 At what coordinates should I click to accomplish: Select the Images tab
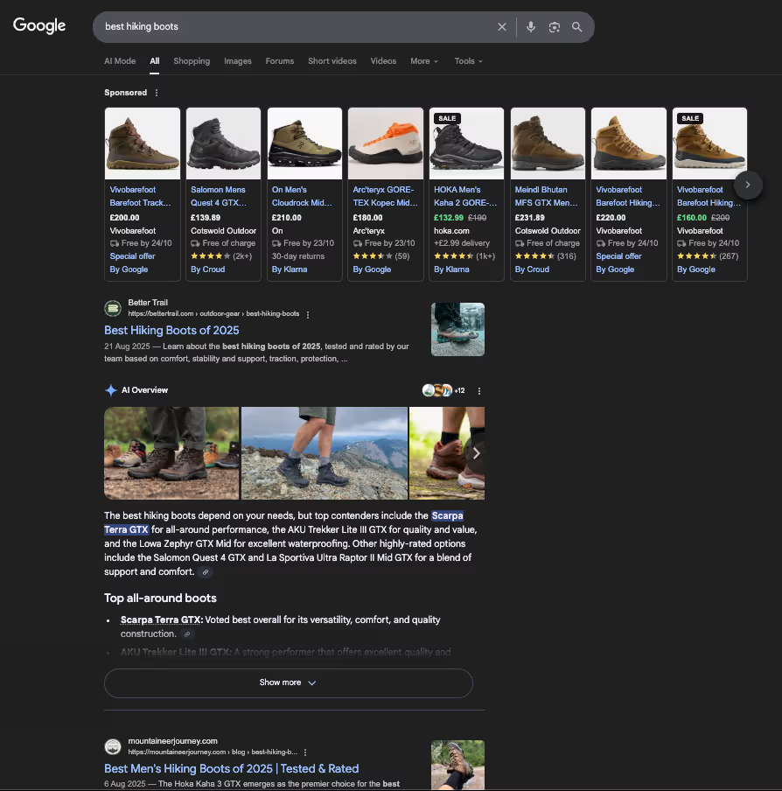coord(237,61)
